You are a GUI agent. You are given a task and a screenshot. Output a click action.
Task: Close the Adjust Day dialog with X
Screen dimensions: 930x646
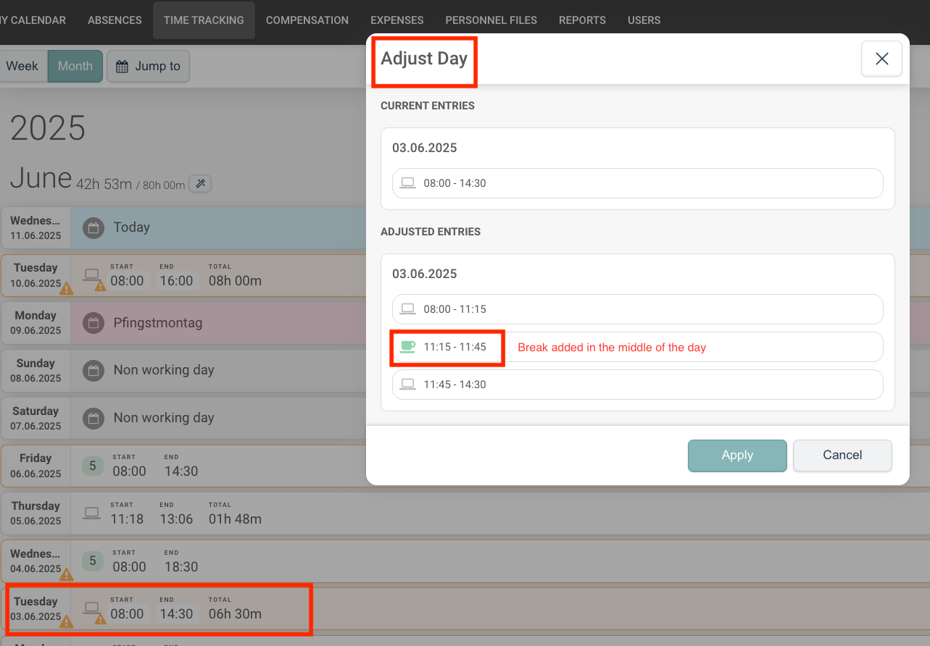pos(881,59)
